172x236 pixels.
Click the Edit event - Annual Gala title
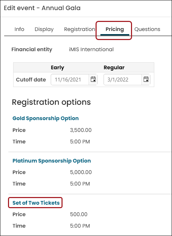point(42,8)
